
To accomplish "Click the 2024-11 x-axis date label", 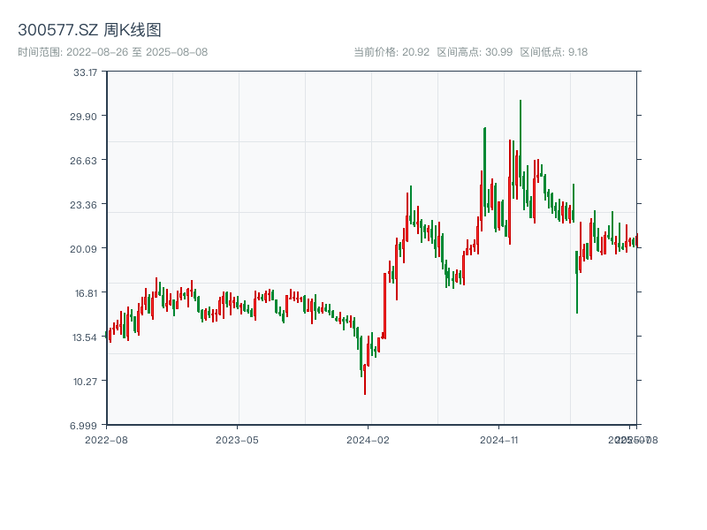I will click(x=499, y=439).
